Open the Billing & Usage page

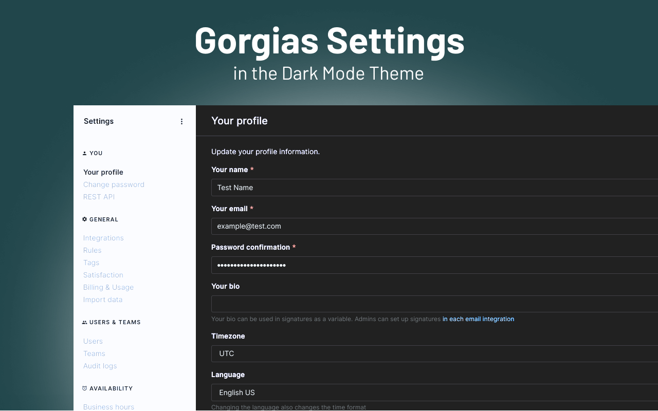[x=108, y=287]
